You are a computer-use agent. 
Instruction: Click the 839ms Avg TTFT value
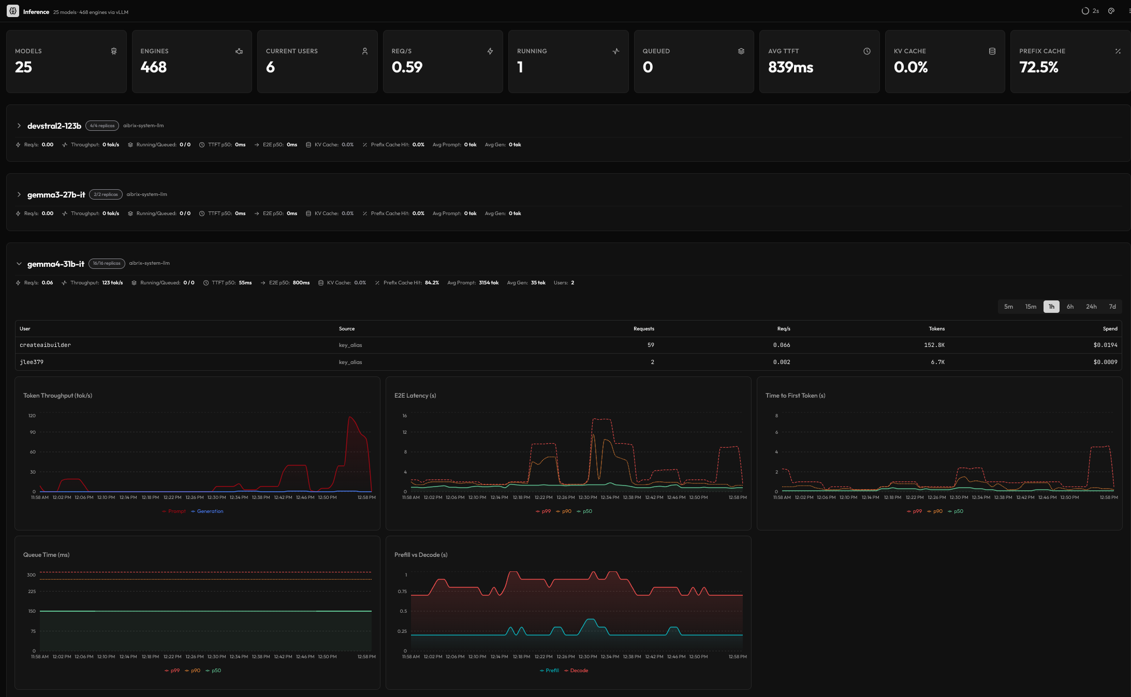point(791,67)
